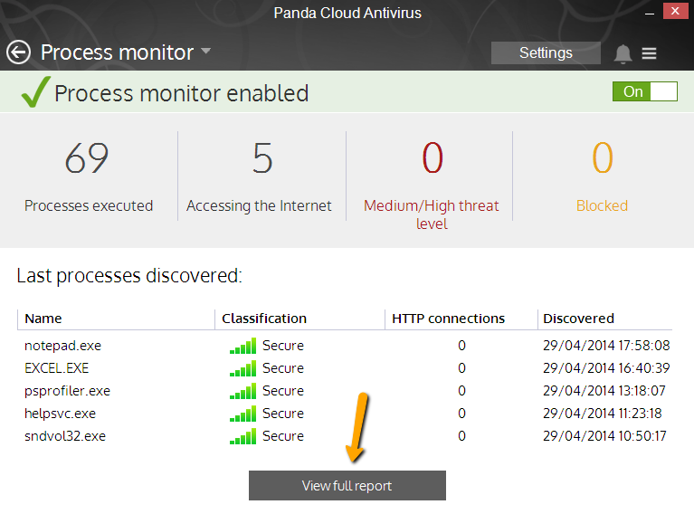Click the green signal bars for helpsvc.exe
694x514 pixels.
tap(242, 414)
